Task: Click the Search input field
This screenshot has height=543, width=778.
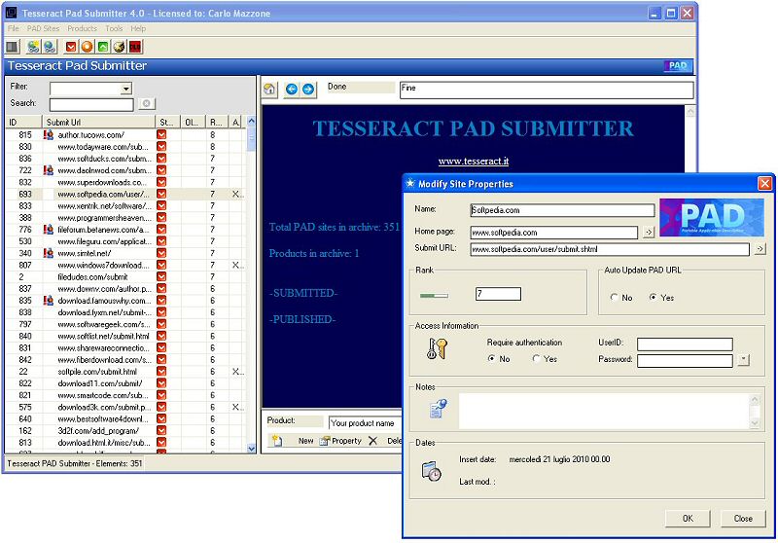Action: click(91, 104)
